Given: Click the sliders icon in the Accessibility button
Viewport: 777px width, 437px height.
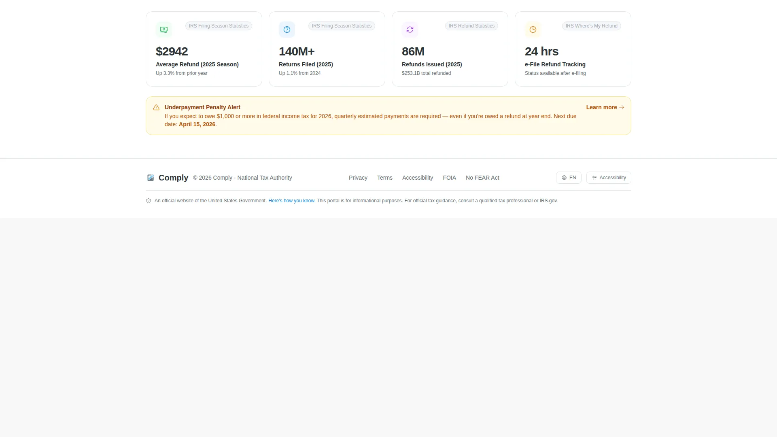Looking at the screenshot, I should pyautogui.click(x=594, y=178).
